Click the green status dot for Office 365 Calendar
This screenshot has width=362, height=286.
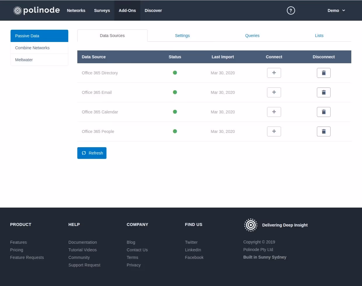click(175, 112)
